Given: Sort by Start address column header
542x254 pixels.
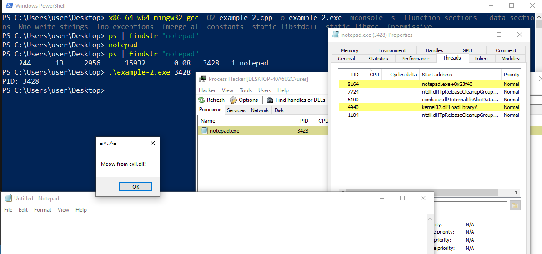Looking at the screenshot, I should [x=461, y=75].
